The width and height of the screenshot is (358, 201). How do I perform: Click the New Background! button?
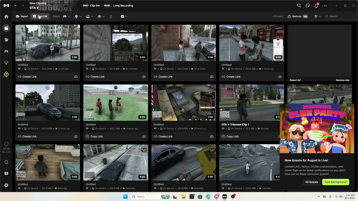[x=336, y=182]
